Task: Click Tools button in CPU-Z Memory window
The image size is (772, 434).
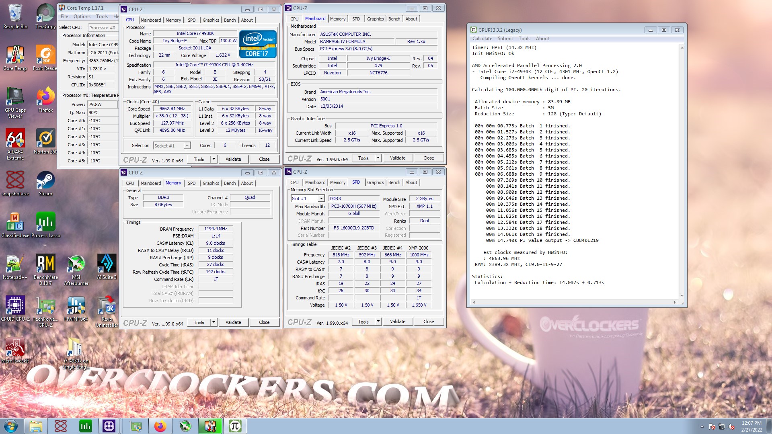Action: click(x=199, y=322)
